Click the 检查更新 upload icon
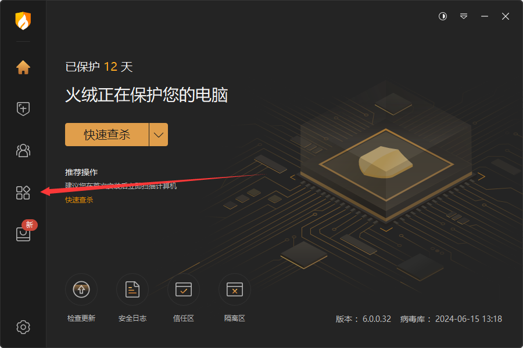 [x=81, y=289]
